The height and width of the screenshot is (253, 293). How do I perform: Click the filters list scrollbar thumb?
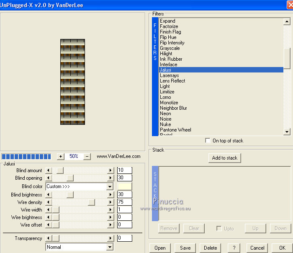(287, 59)
